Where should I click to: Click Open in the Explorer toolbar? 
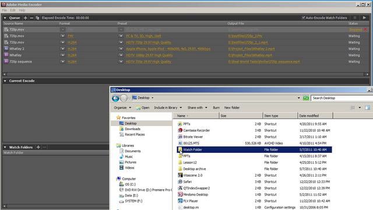143,107
